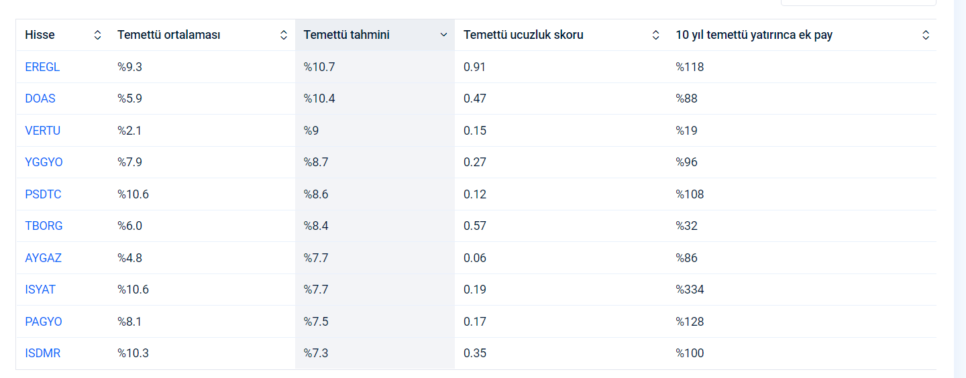966x378 pixels.
Task: Select PAGYO dividend estimate %7.5
Action: (x=316, y=322)
